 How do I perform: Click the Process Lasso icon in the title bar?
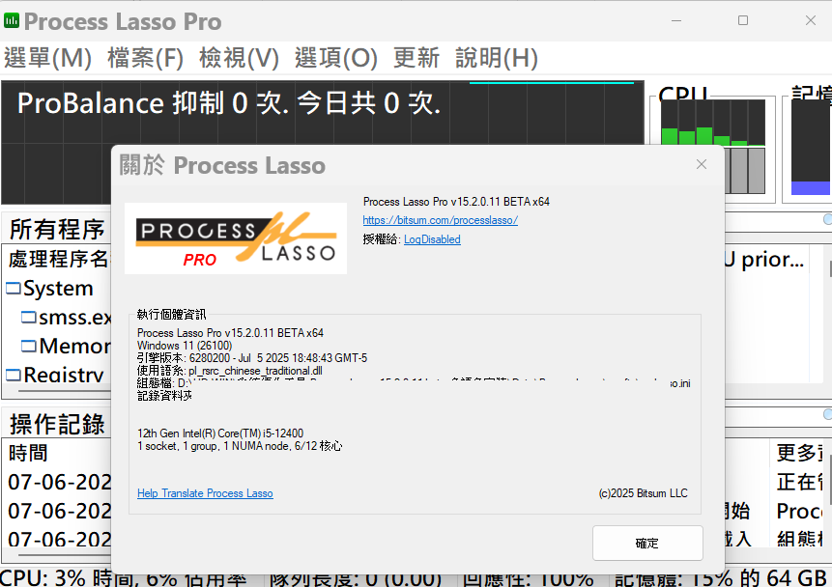pos(12,20)
